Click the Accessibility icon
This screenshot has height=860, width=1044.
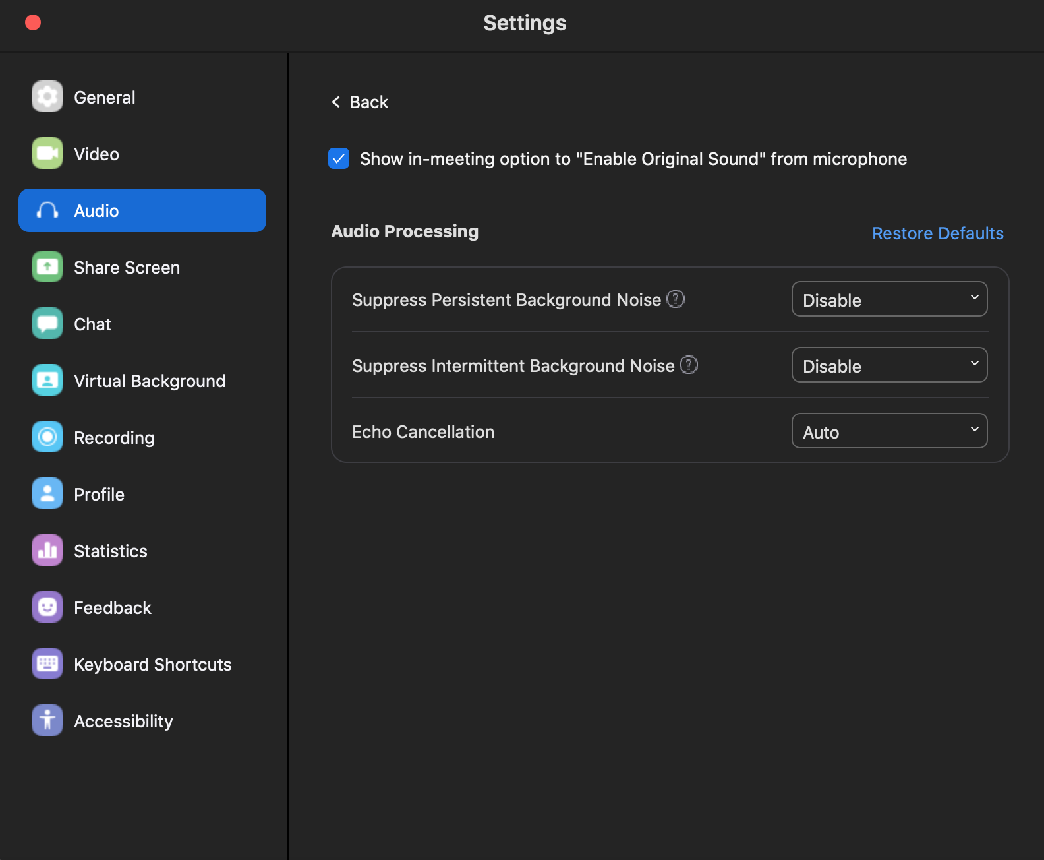(x=47, y=720)
